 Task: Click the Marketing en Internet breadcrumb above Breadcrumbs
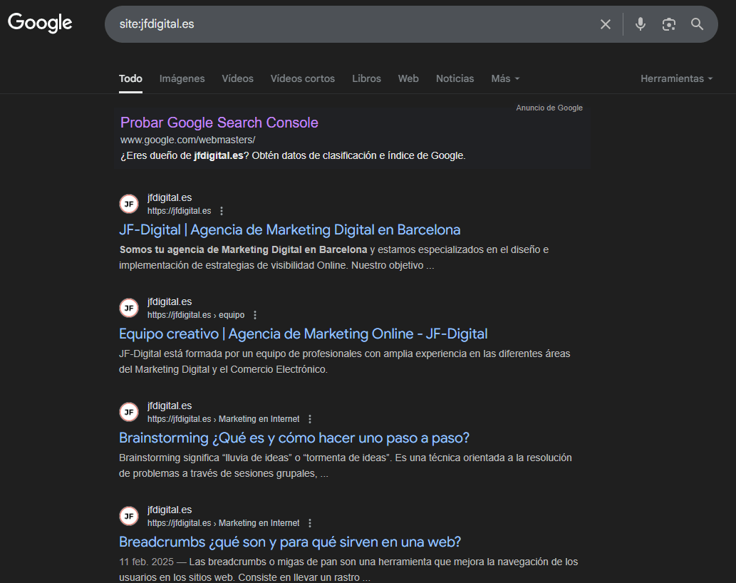pos(259,523)
